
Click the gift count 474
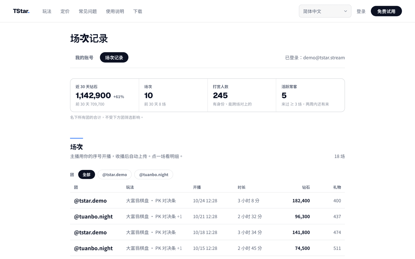[337, 232]
